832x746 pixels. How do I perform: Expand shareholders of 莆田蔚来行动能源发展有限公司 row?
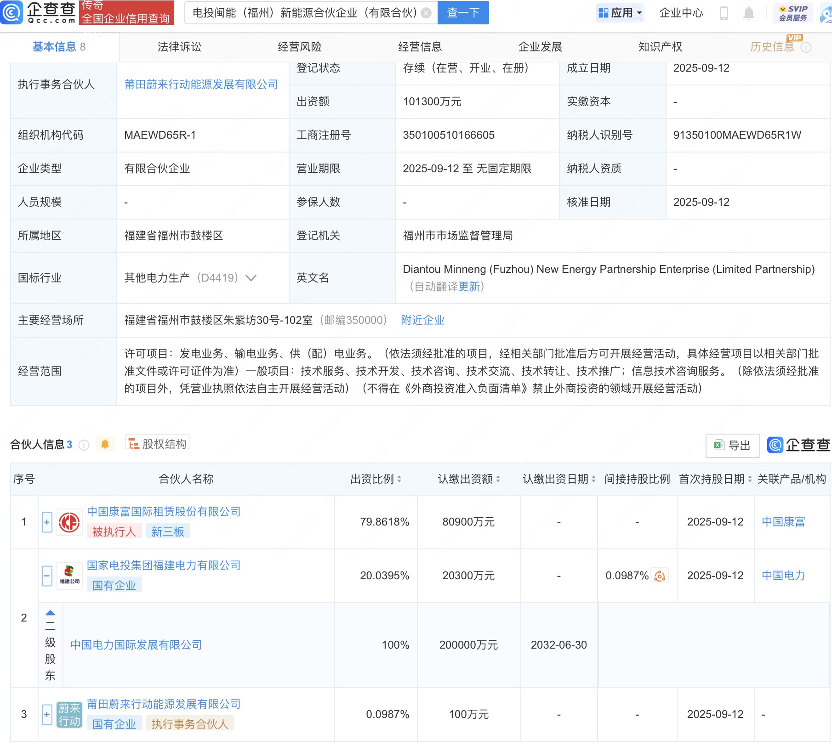tap(47, 715)
